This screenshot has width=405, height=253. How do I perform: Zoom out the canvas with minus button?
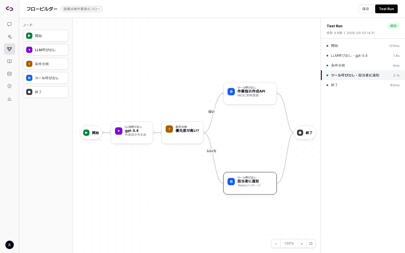pyautogui.click(x=276, y=243)
